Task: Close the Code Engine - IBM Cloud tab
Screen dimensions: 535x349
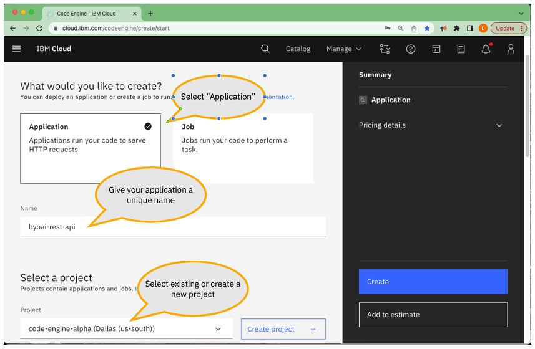Action: (134, 14)
